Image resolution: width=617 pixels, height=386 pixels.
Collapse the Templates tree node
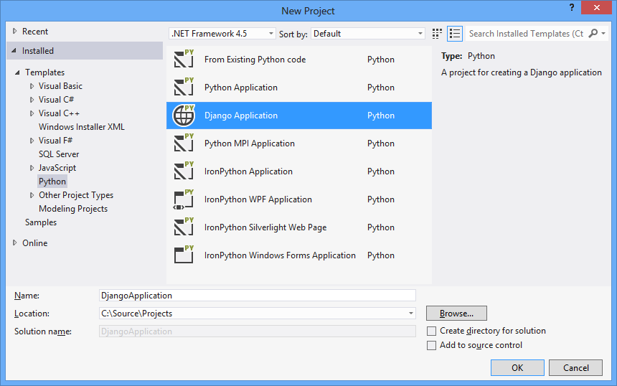point(17,72)
